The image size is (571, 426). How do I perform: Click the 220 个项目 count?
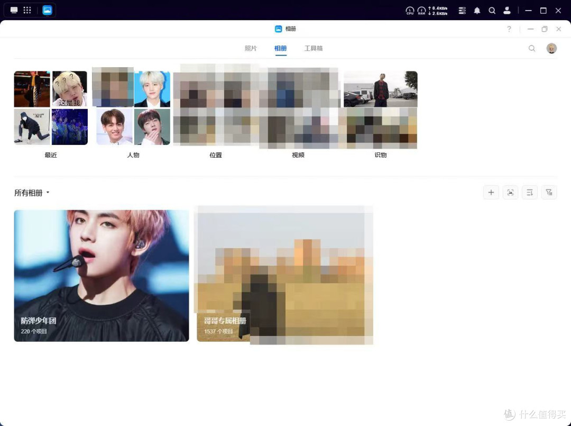34,331
